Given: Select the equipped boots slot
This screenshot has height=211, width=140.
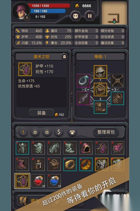Looking at the screenshot, I should (100, 107).
